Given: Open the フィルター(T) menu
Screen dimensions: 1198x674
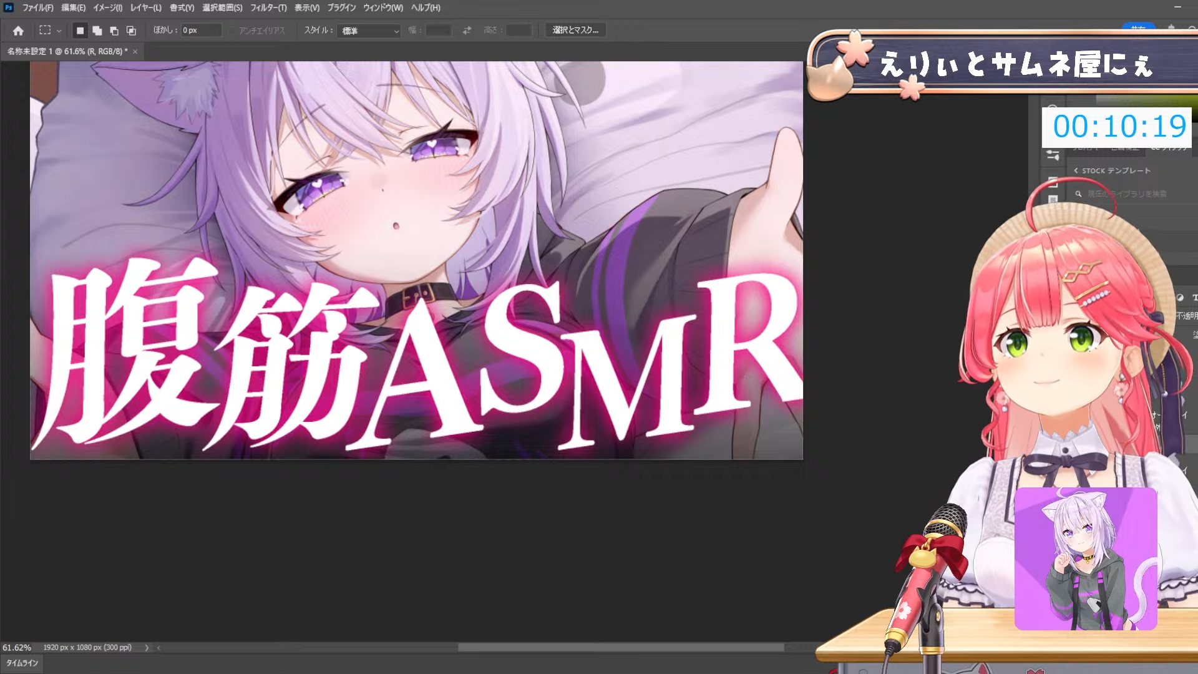Looking at the screenshot, I should point(268,7).
